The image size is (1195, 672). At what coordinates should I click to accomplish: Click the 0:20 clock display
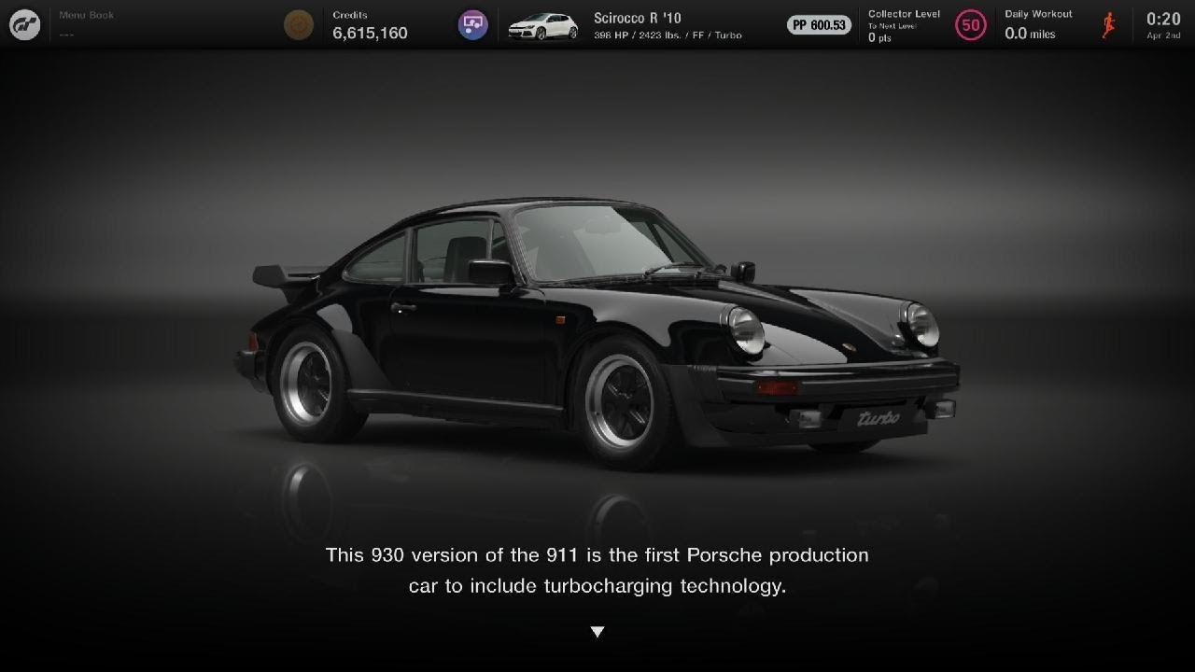pyautogui.click(x=1163, y=19)
